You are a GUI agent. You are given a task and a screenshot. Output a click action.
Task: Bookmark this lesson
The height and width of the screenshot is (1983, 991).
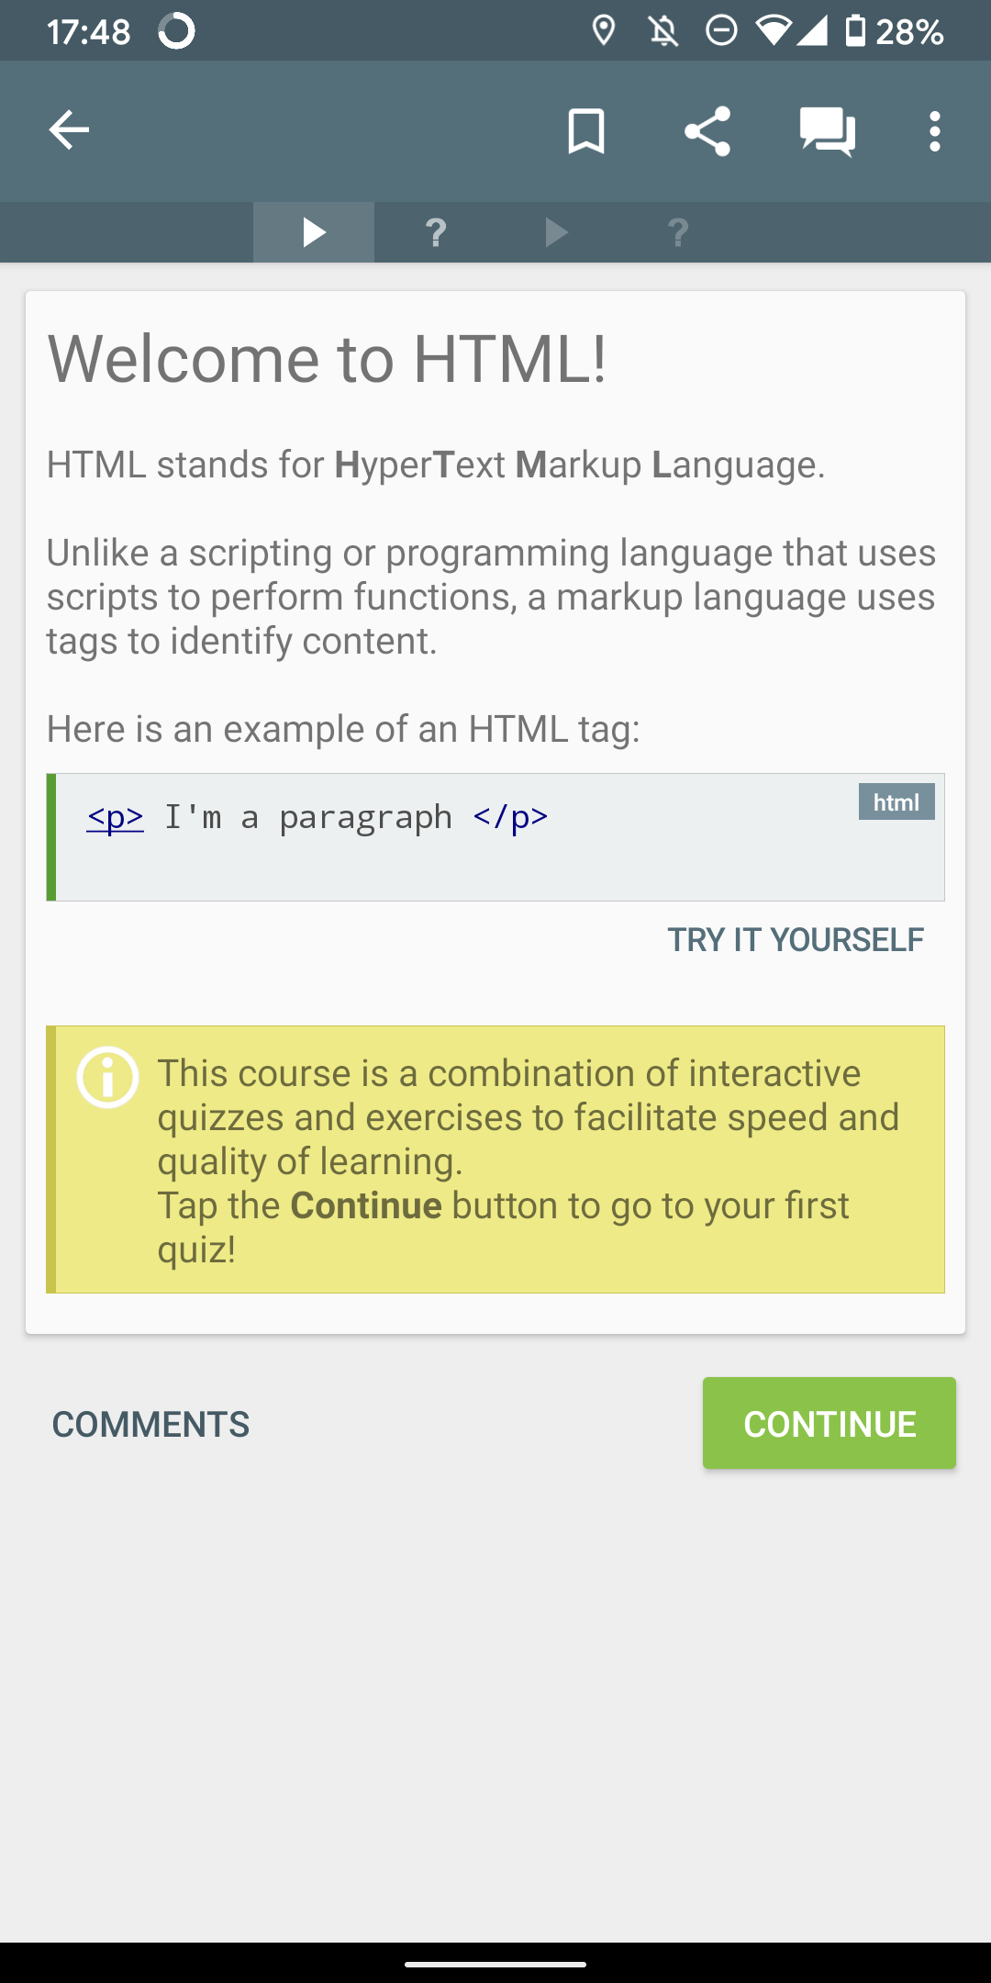(586, 130)
